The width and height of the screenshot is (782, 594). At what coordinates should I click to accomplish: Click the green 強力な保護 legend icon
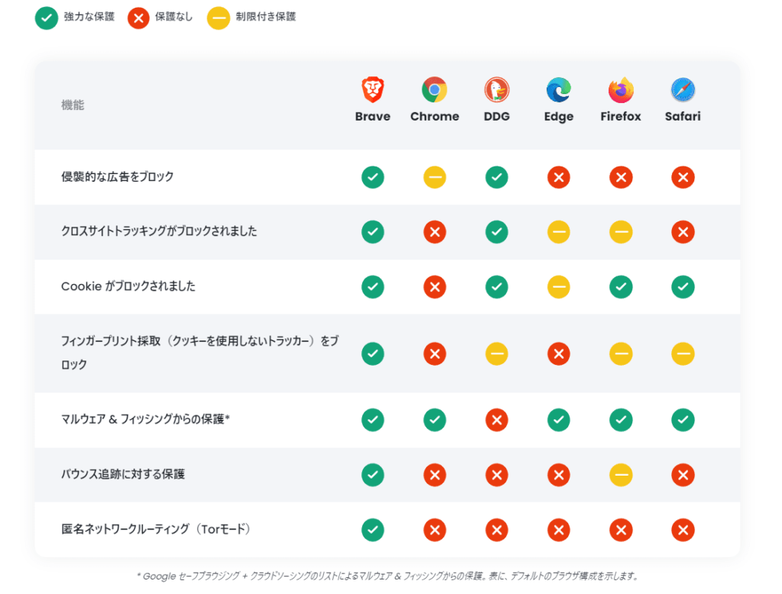[x=47, y=18]
